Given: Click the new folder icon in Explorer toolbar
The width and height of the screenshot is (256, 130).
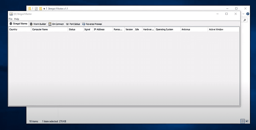Looking at the screenshot, I should coord(40,9).
